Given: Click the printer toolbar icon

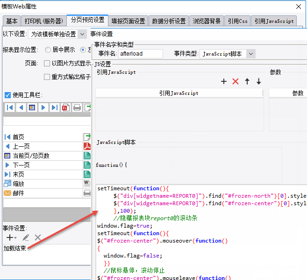Looking at the screenshot, I should [x=77, y=108].
